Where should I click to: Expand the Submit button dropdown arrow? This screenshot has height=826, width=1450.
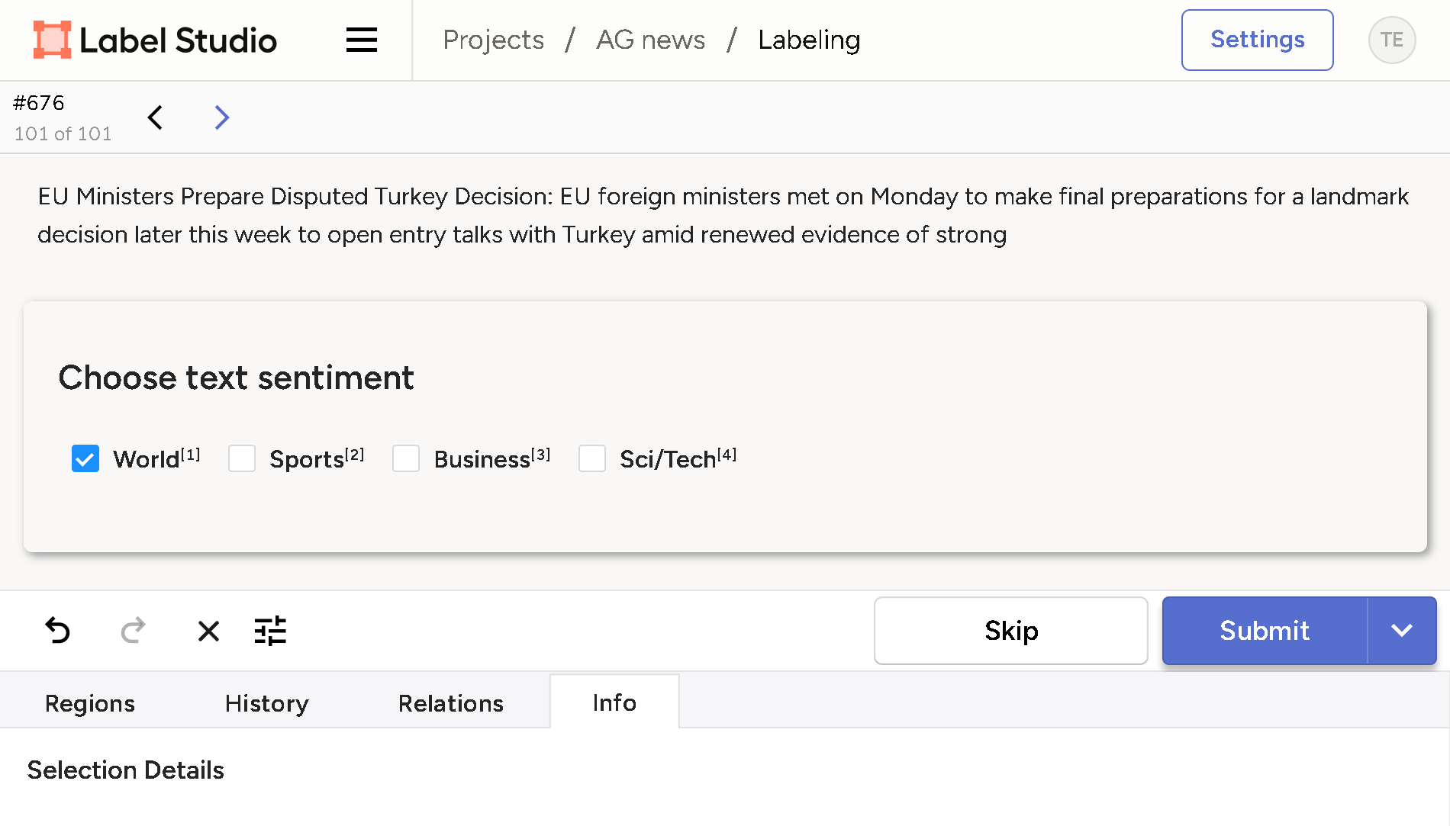click(1402, 631)
